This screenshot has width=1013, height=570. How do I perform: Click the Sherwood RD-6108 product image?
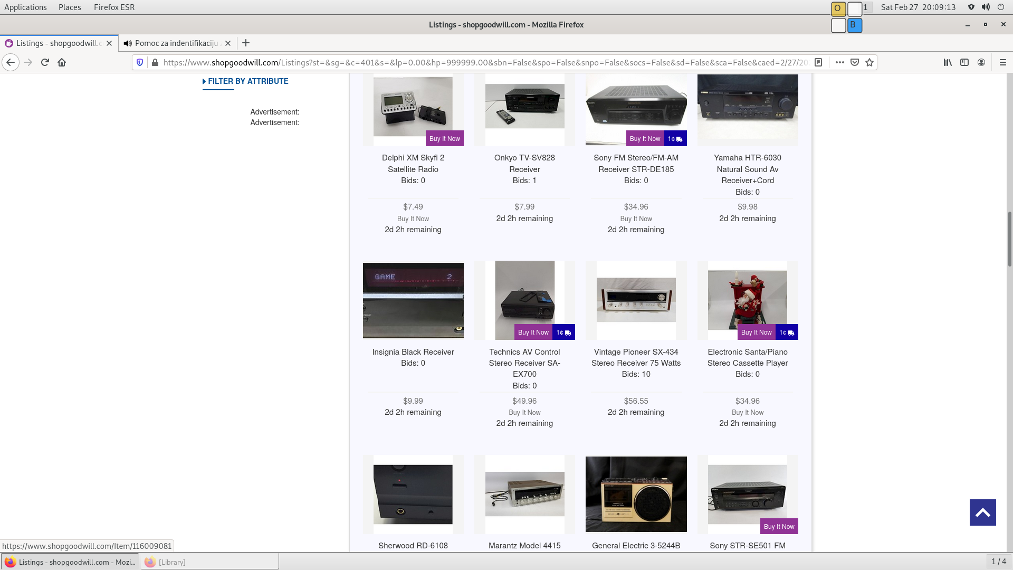pyautogui.click(x=413, y=494)
